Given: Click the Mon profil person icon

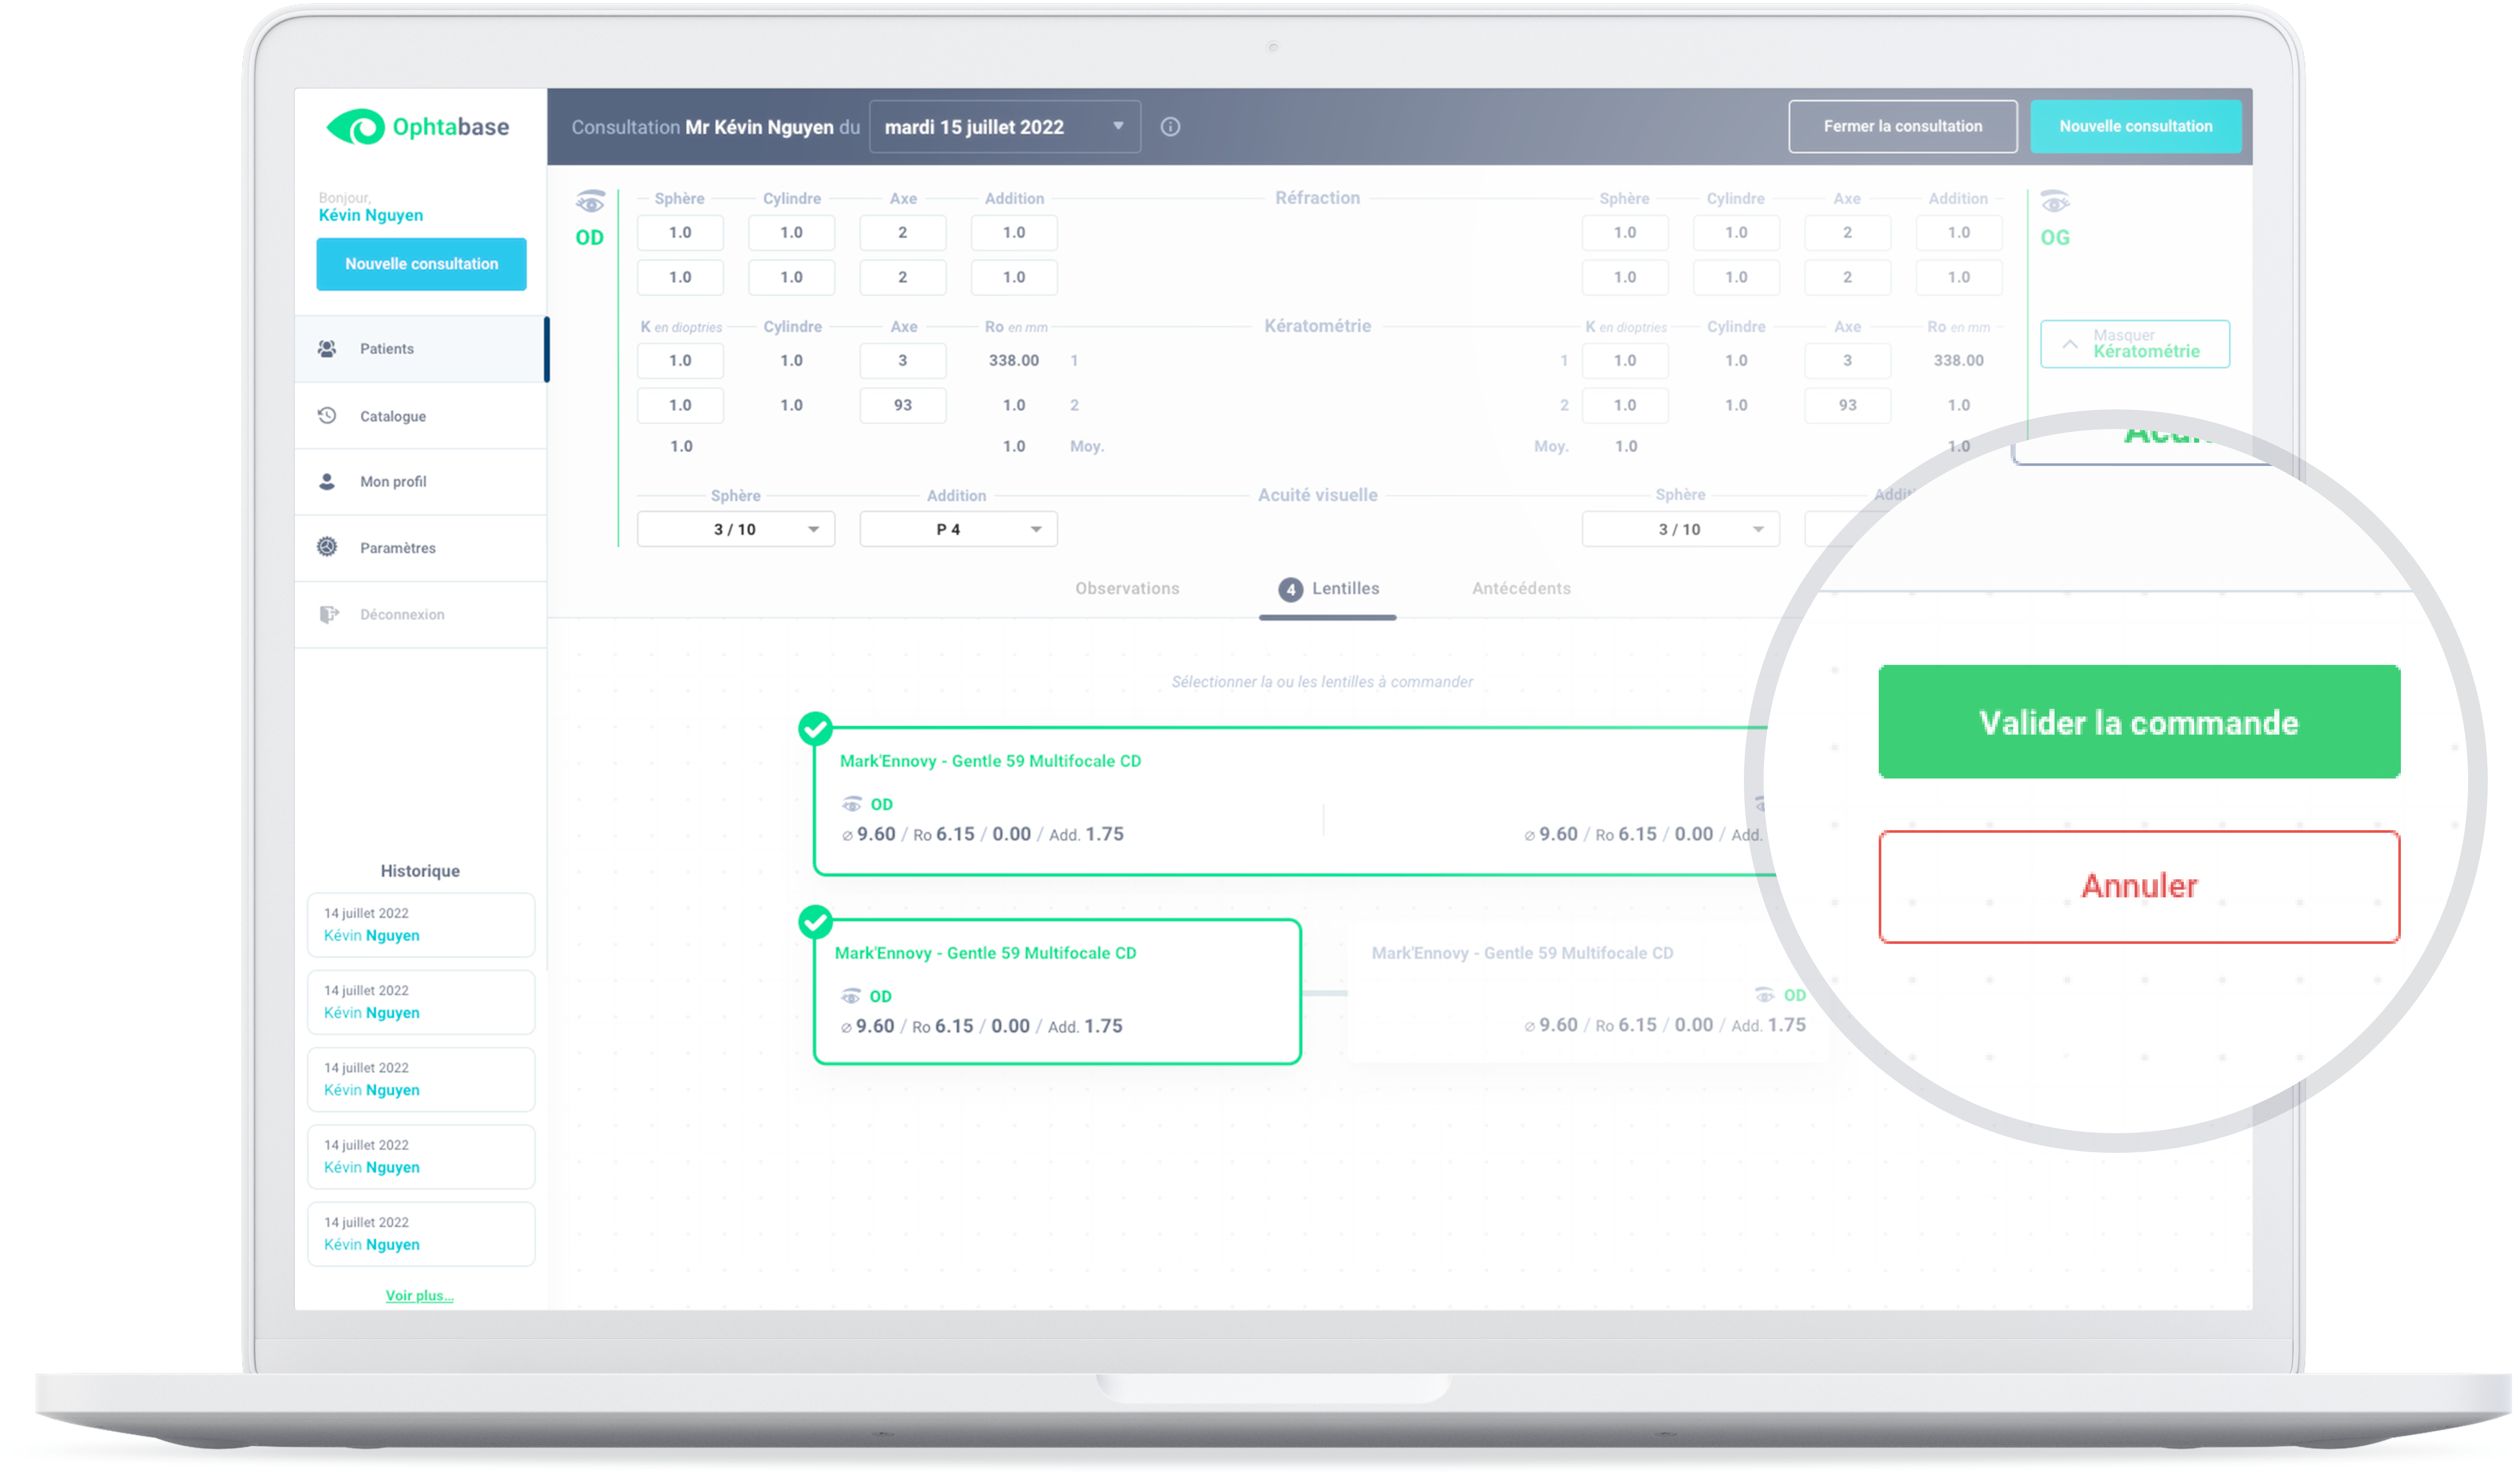Looking at the screenshot, I should point(327,482).
